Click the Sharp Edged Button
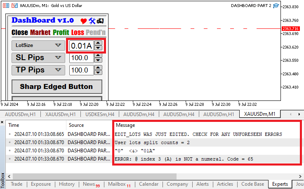Viewport: 304px width, 189px height. [57, 86]
